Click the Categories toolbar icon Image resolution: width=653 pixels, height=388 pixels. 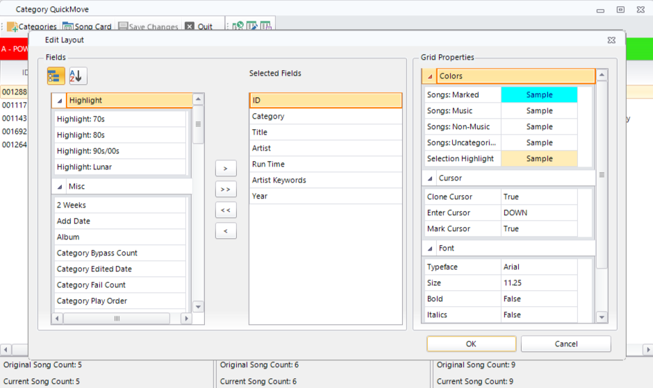point(13,26)
